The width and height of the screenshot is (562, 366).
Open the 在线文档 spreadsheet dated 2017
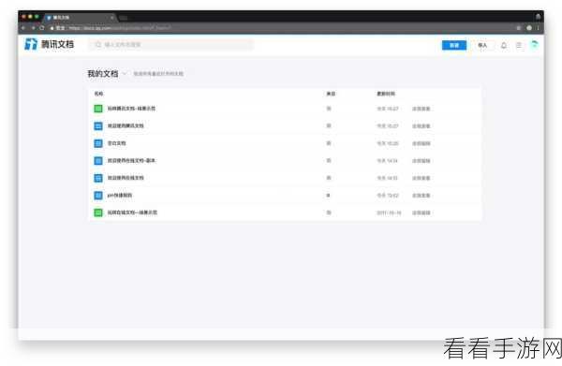pyautogui.click(x=132, y=212)
